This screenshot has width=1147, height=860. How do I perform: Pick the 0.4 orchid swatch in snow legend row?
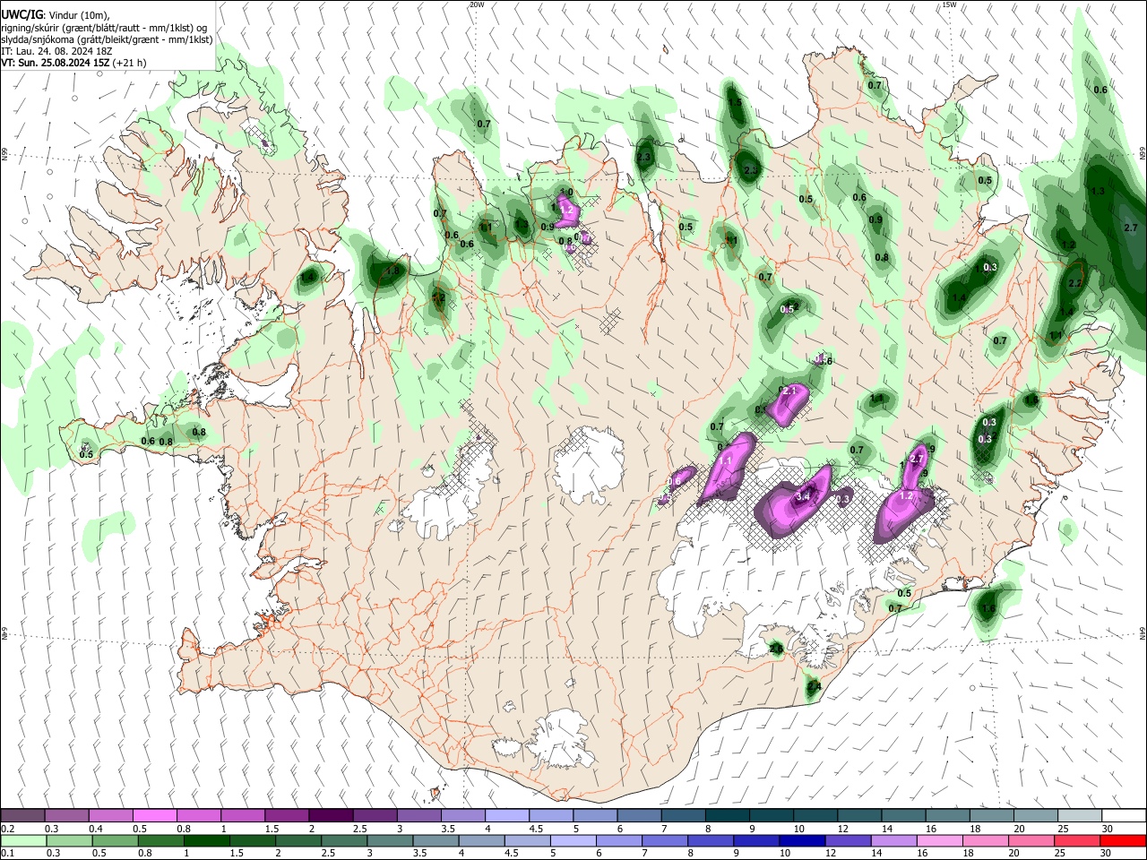(111, 815)
